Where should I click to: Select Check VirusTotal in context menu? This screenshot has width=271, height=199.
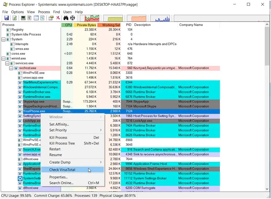pos(73,169)
